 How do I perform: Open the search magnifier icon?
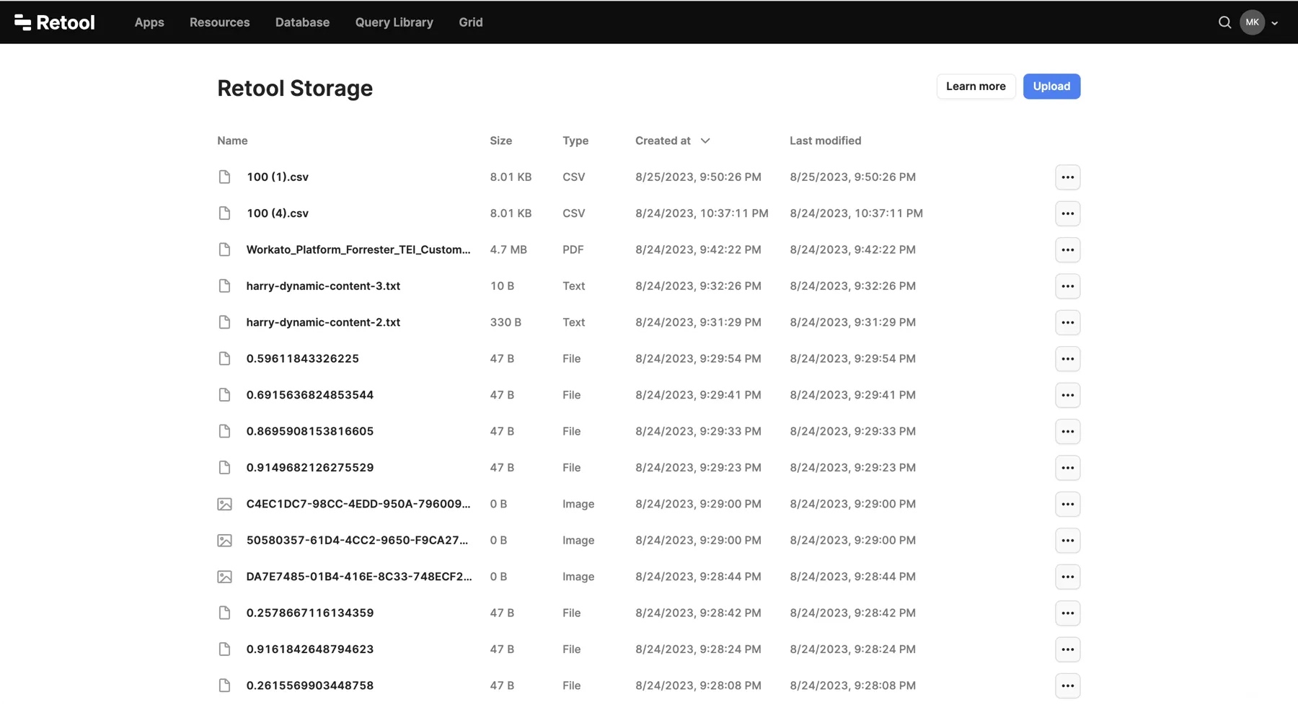point(1224,22)
